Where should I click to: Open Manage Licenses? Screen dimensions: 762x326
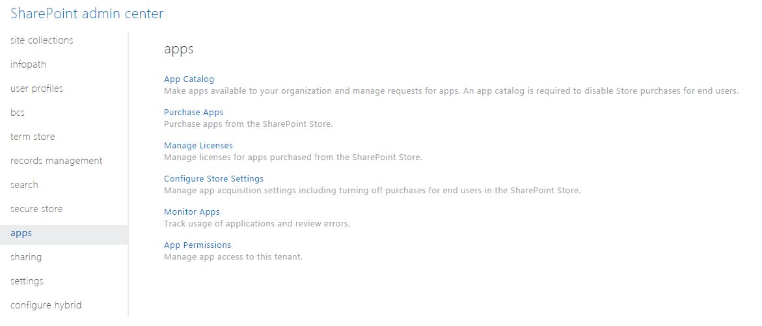[x=198, y=146]
